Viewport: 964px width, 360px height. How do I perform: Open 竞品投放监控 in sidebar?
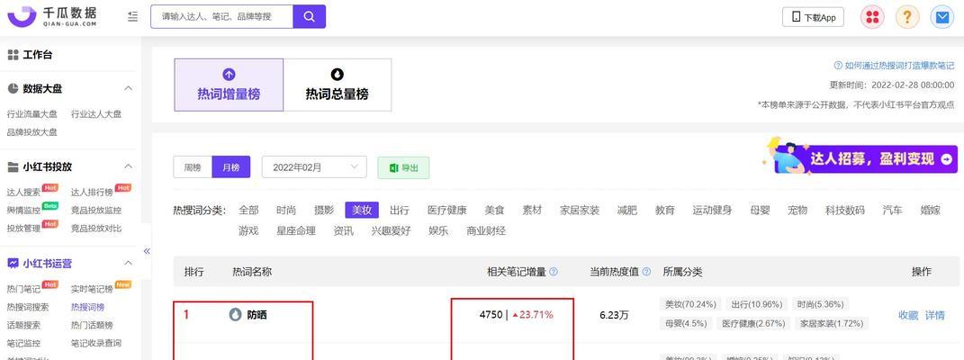(x=96, y=210)
